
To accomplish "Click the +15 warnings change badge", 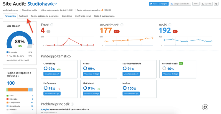I will pos(117,32).
